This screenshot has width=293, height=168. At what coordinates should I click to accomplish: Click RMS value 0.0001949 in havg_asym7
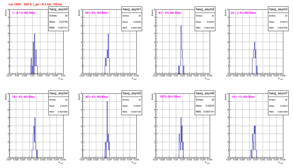click(282, 112)
